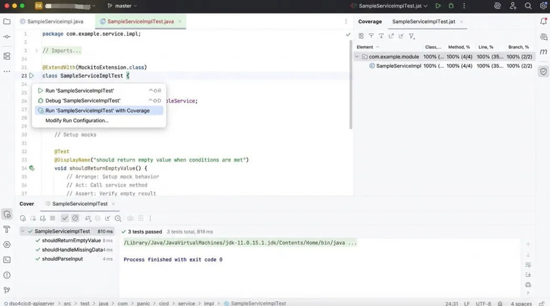The image size is (550, 306).
Task: Open the Maven tool window
Action: [543, 52]
